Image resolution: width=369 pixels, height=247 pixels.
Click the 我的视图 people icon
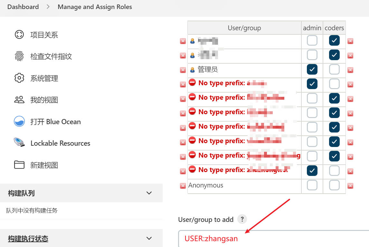pos(19,100)
